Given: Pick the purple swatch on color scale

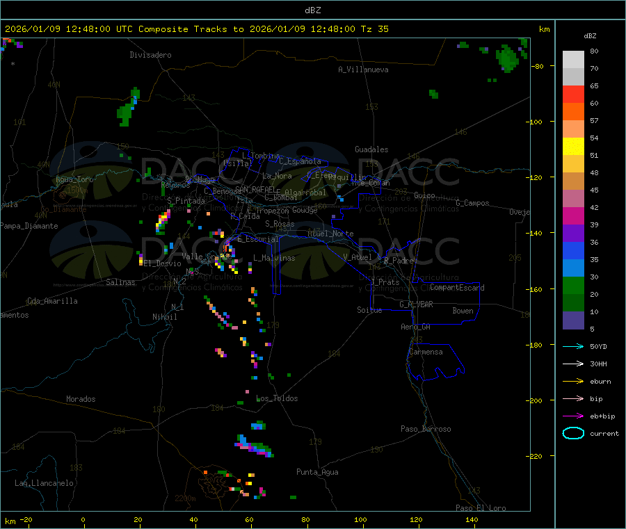Looking at the screenshot, I should coord(573,233).
